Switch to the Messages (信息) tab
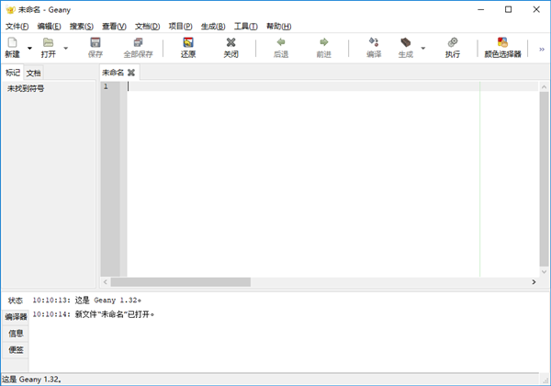The image size is (551, 386). point(16,334)
